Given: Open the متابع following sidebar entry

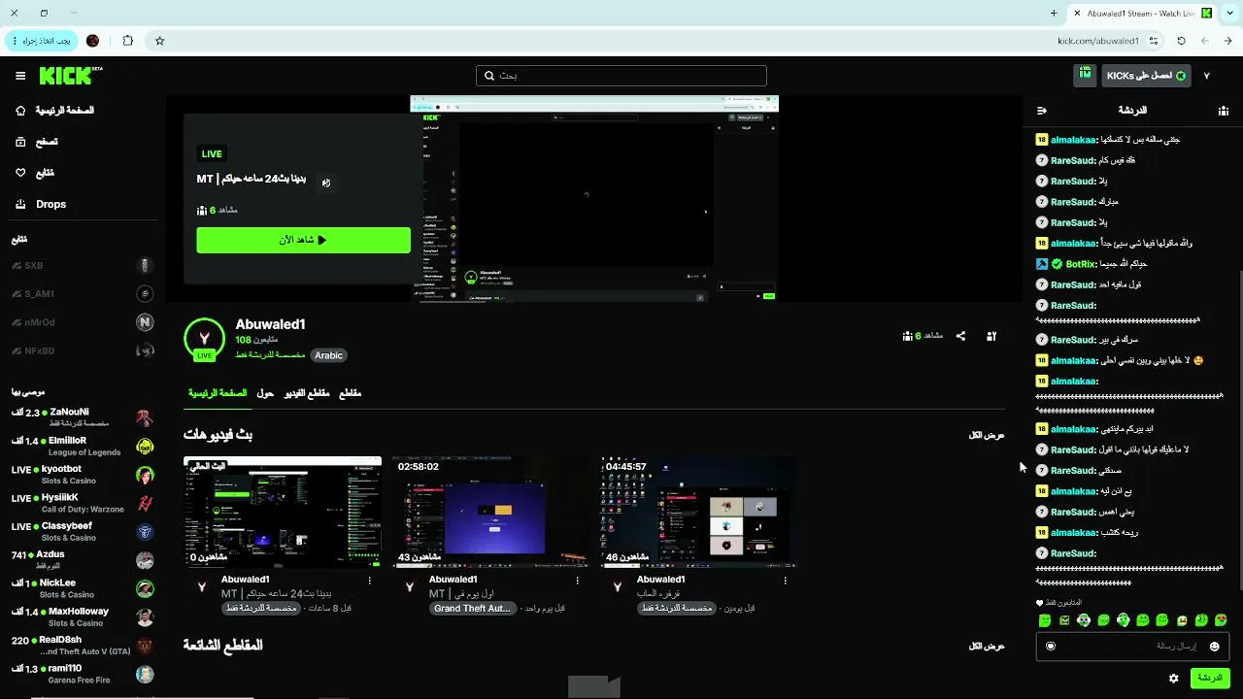Looking at the screenshot, I should 34,173.
